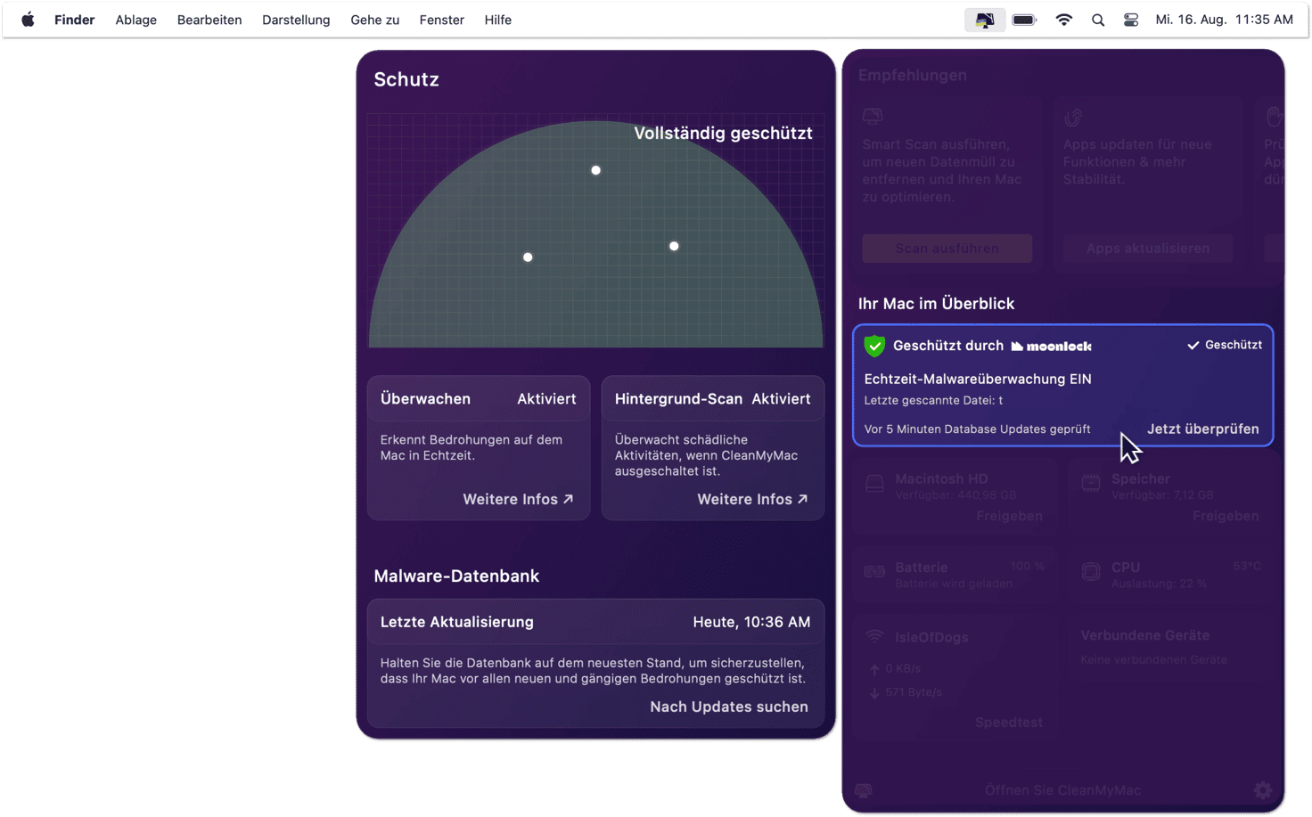Screen dimensions: 1312x817
Task: Click the checkmark beside Geschützt status
Action: coord(1193,345)
